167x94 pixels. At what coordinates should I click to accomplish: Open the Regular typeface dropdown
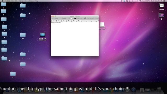pos(66,18)
